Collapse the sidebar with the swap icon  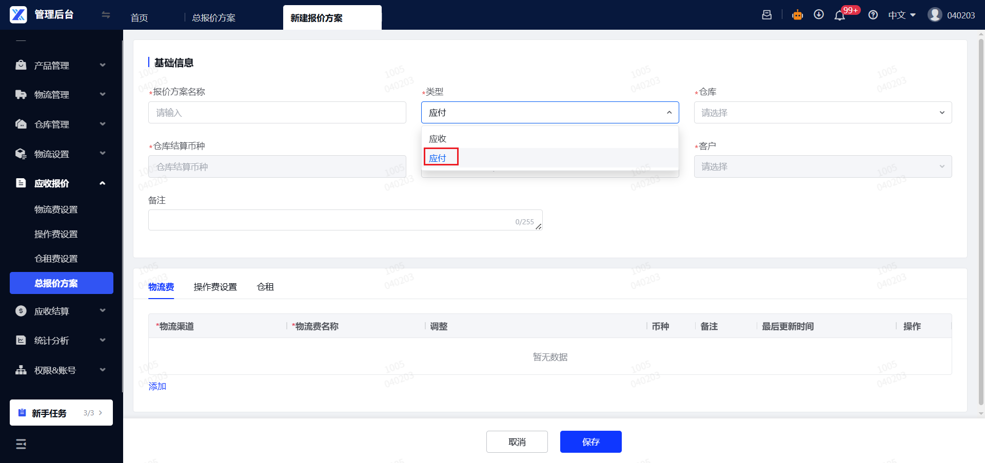(106, 15)
